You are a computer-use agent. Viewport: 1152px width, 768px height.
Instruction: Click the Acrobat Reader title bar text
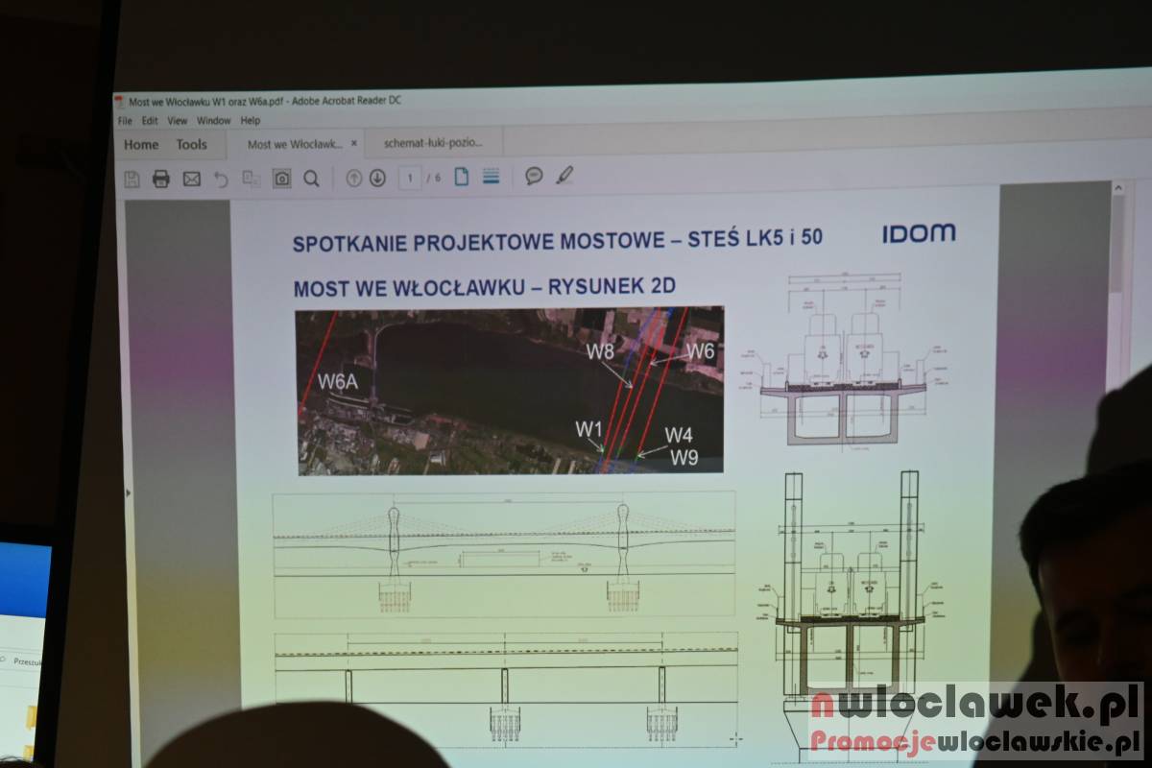pos(266,100)
